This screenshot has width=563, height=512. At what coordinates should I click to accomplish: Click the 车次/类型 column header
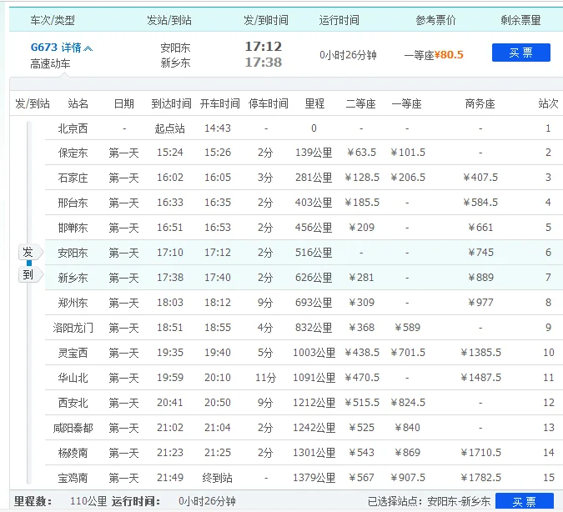53,20
